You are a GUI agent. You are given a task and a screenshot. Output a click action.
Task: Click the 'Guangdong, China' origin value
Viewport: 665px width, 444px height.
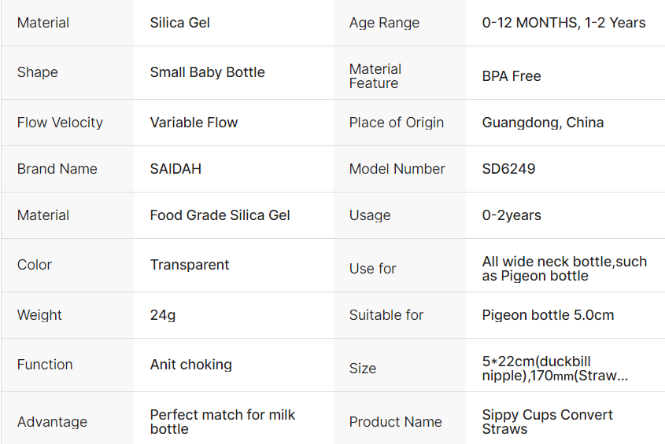pos(543,123)
